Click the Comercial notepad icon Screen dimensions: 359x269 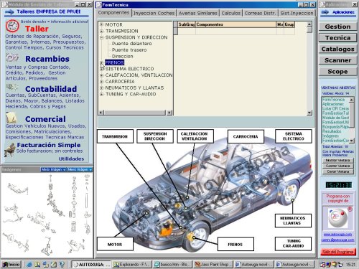(11, 117)
